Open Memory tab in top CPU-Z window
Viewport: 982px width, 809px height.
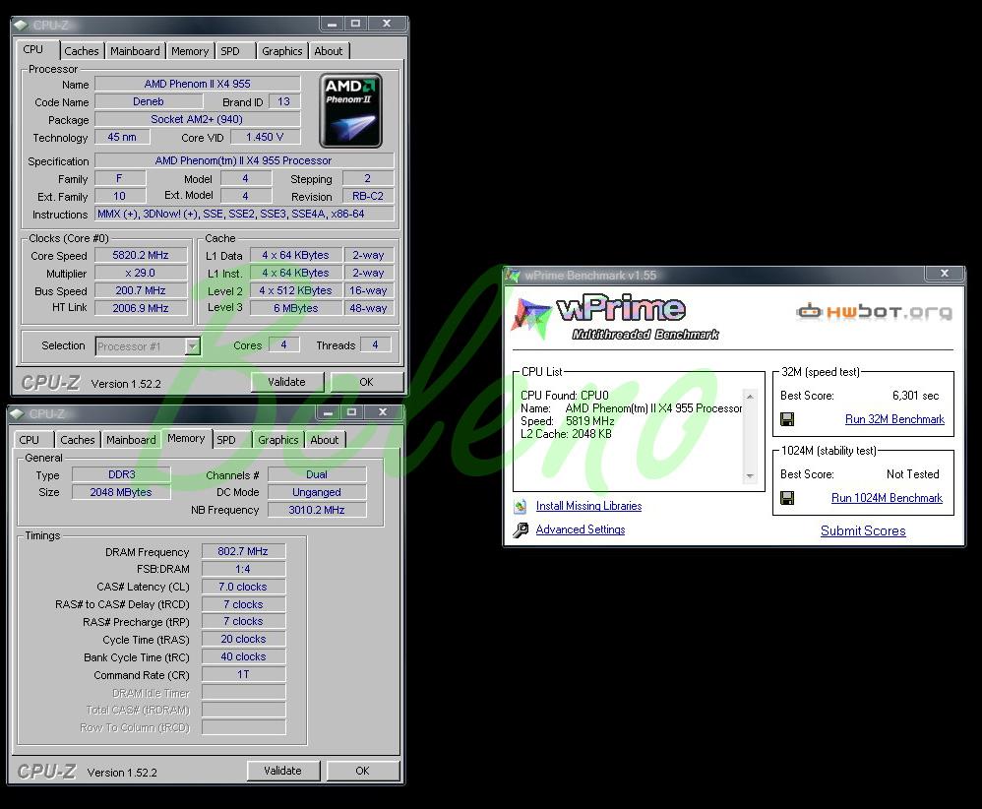[x=190, y=51]
